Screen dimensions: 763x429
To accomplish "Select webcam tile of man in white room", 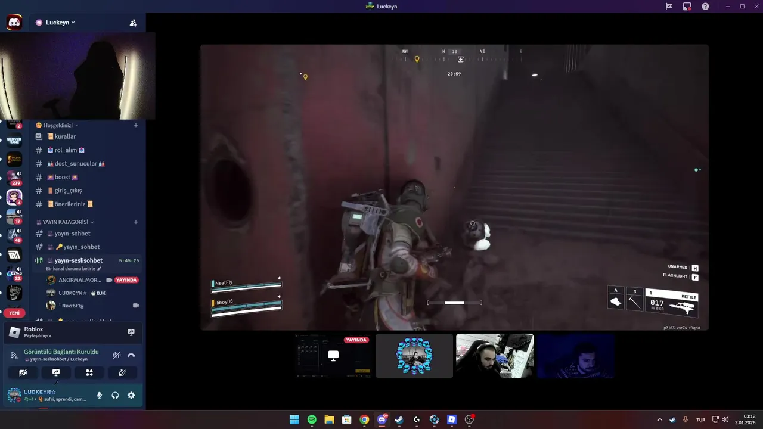I will click(495, 356).
